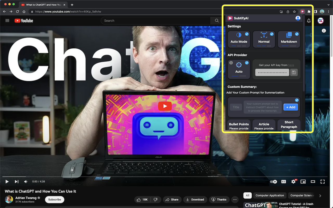
Task: Toggle the Normal text size card
Action: point(264,39)
